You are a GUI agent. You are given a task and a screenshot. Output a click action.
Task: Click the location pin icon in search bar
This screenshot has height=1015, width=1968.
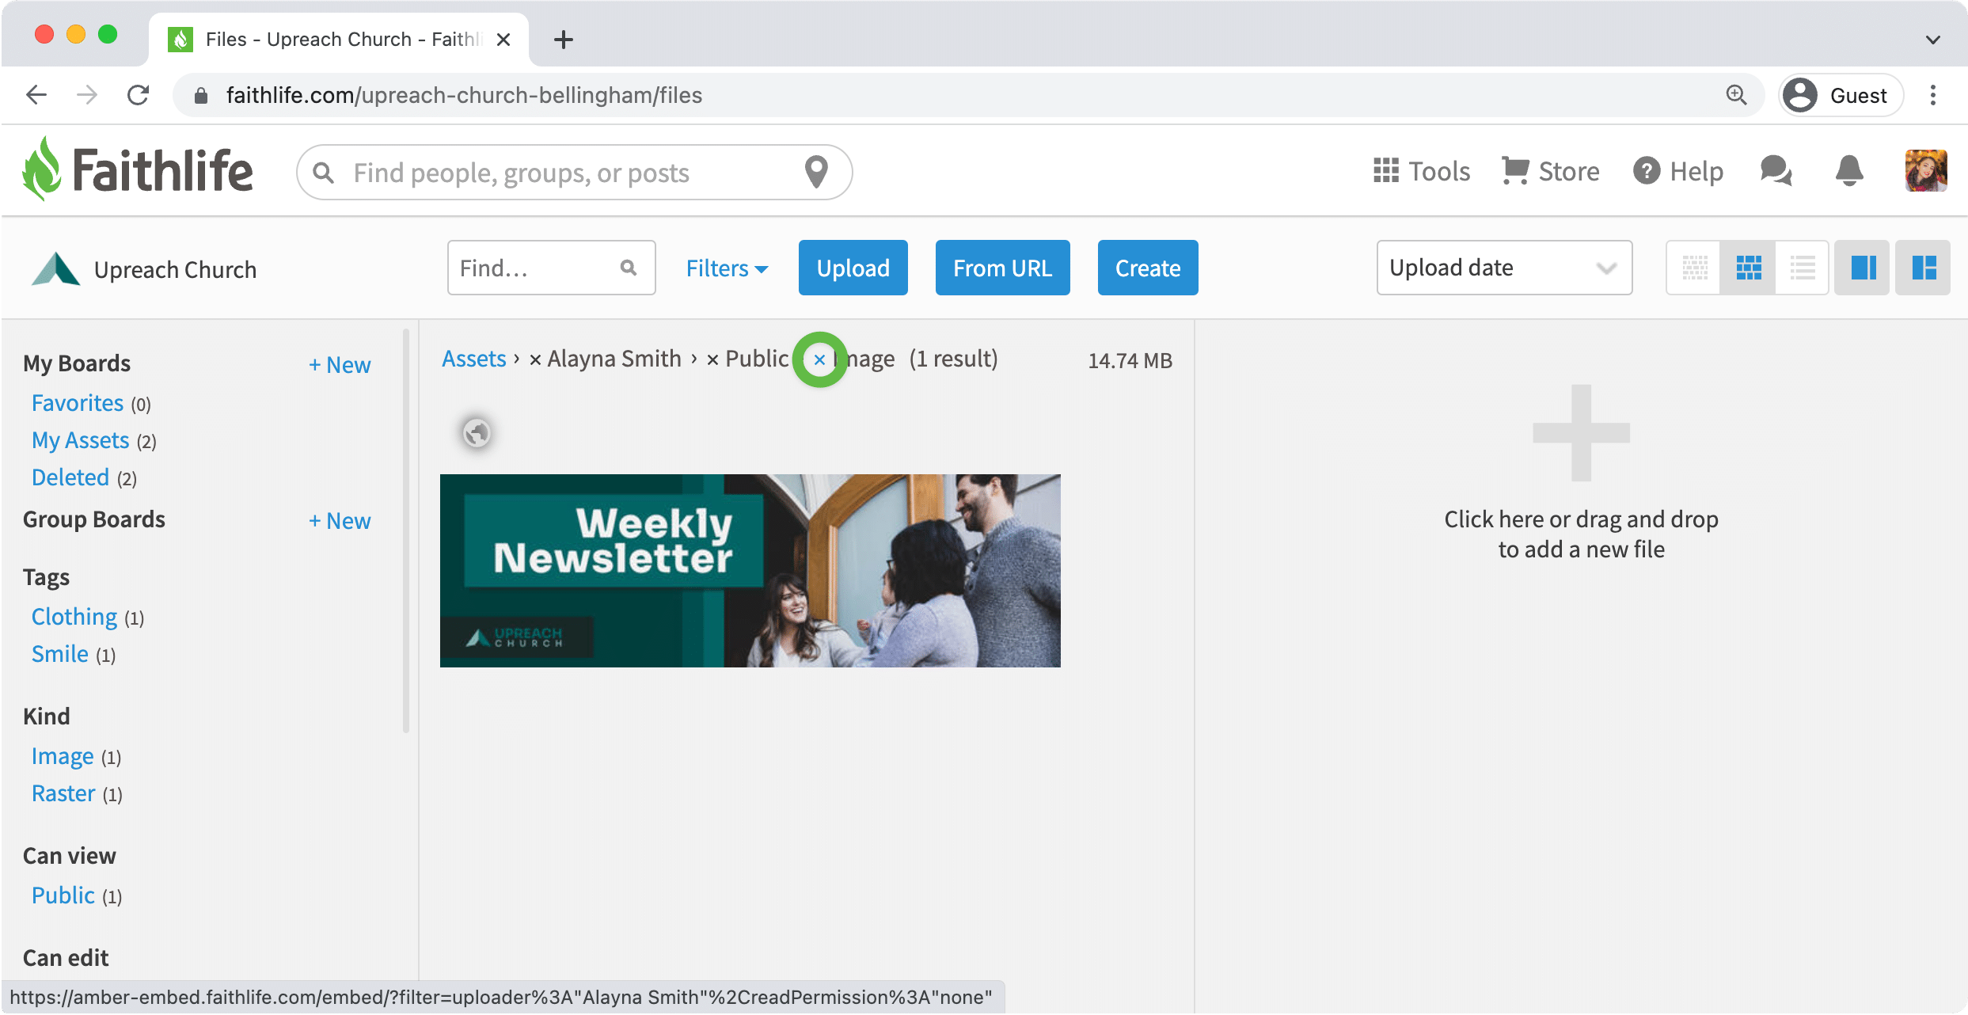coord(816,172)
